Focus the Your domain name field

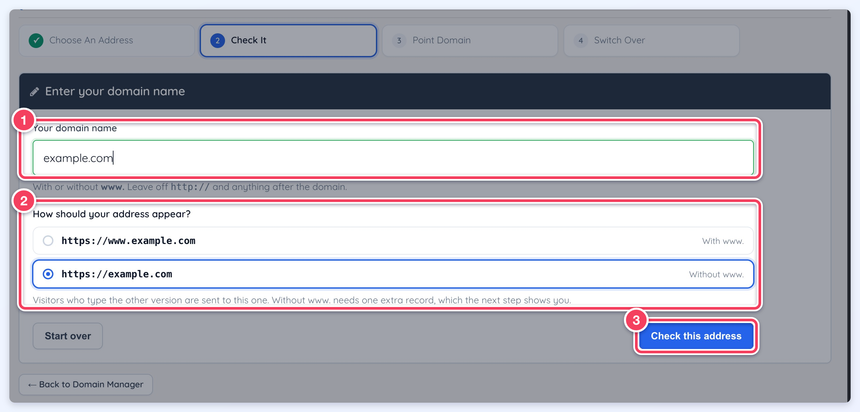point(393,157)
